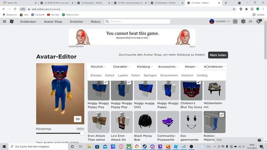Uncheck the second Huggy Wuggy Poppy Play item
The image size is (267, 150).
point(129,82)
